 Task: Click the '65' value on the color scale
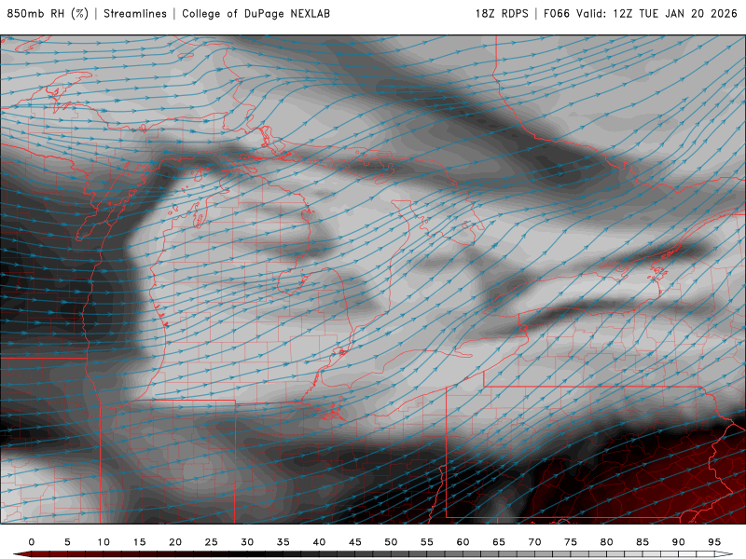pyautogui.click(x=499, y=542)
